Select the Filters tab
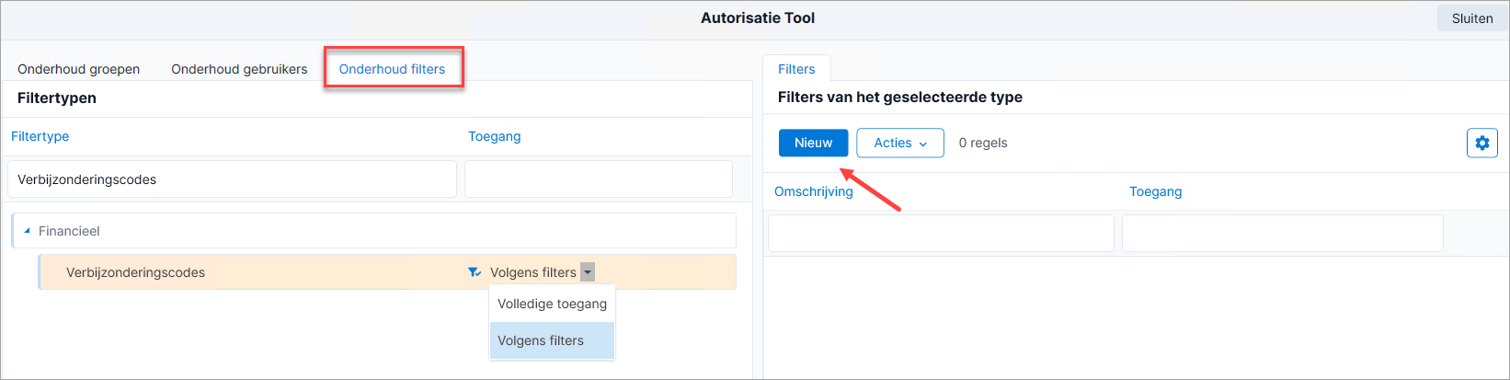This screenshot has width=1510, height=380. pos(796,69)
